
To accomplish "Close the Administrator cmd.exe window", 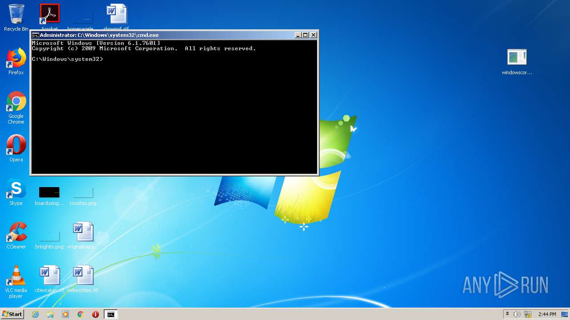I will tap(313, 35).
